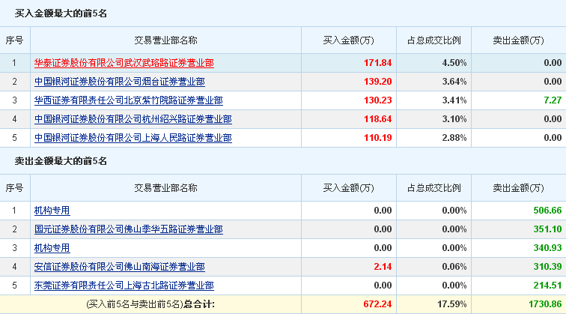Click buy amount 2.14 in sell table
Image resolution: width=566 pixels, height=314 pixels.
383,267
